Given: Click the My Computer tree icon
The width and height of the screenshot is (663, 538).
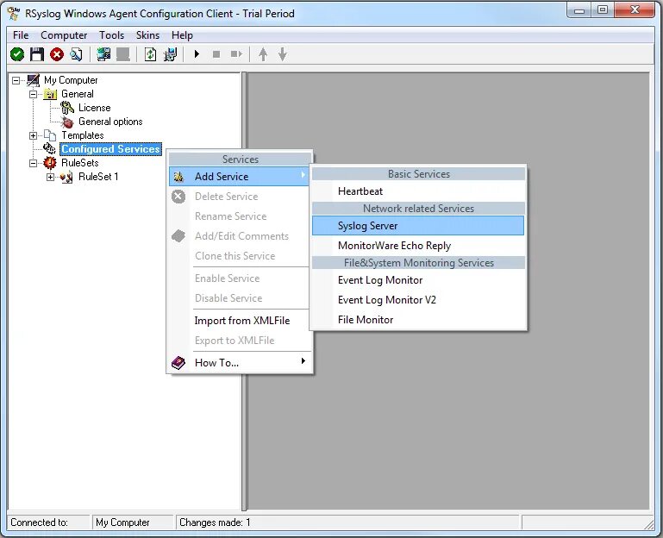Looking at the screenshot, I should pyautogui.click(x=34, y=80).
